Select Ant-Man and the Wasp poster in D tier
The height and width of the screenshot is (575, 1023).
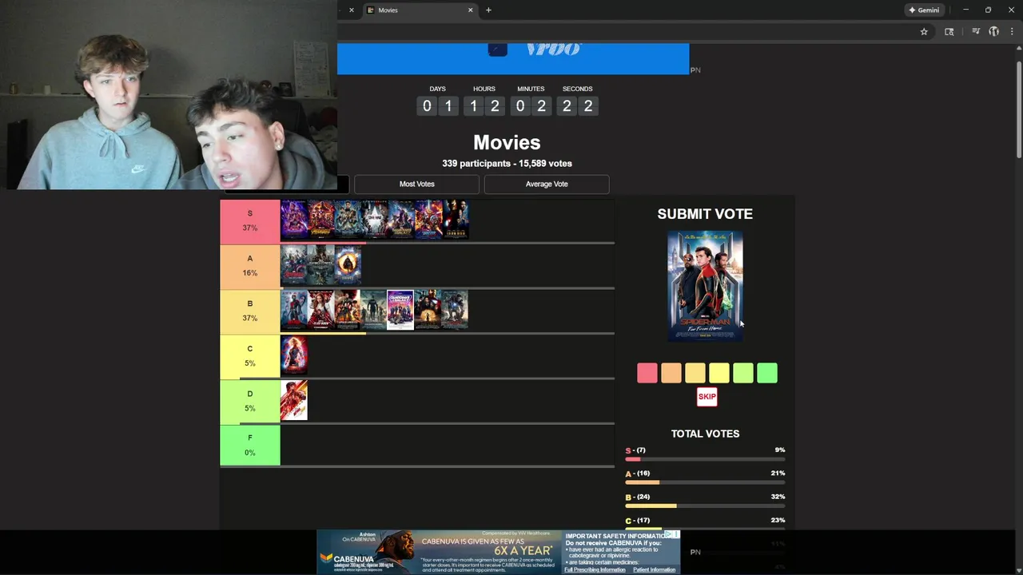pyautogui.click(x=294, y=401)
